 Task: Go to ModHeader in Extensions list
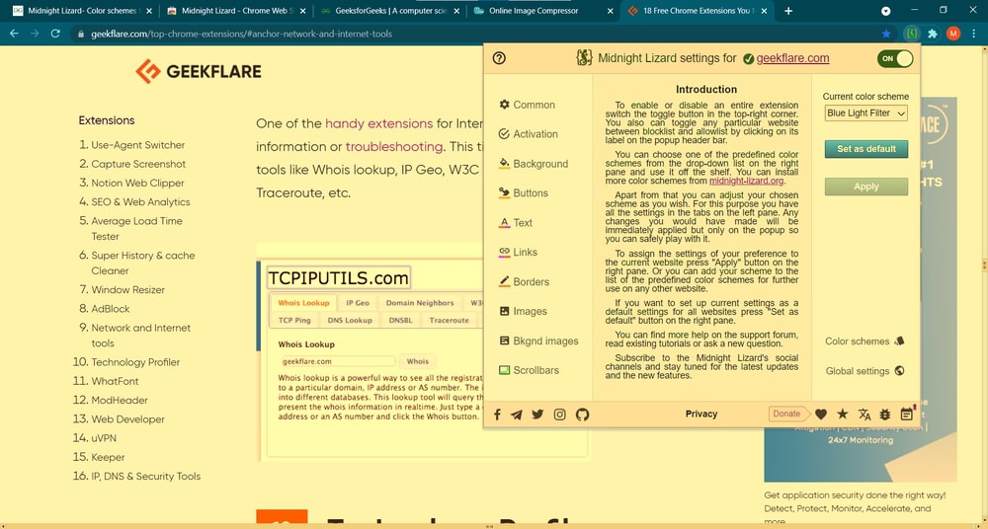point(120,400)
